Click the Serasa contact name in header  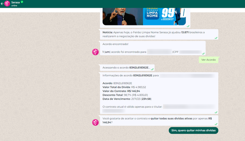(15, 2)
